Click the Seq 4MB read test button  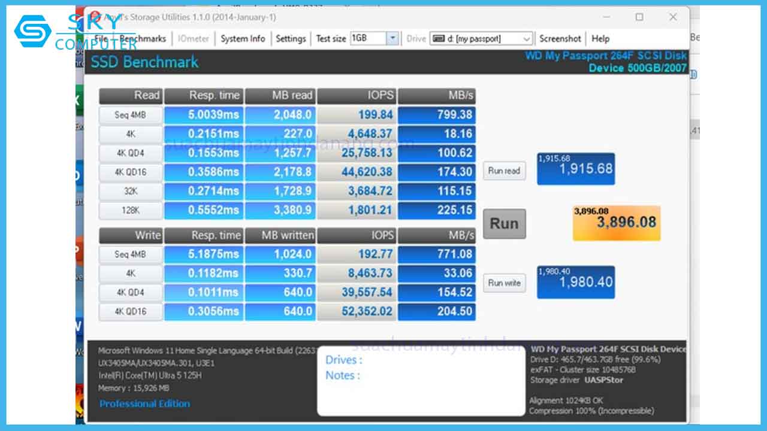click(131, 114)
